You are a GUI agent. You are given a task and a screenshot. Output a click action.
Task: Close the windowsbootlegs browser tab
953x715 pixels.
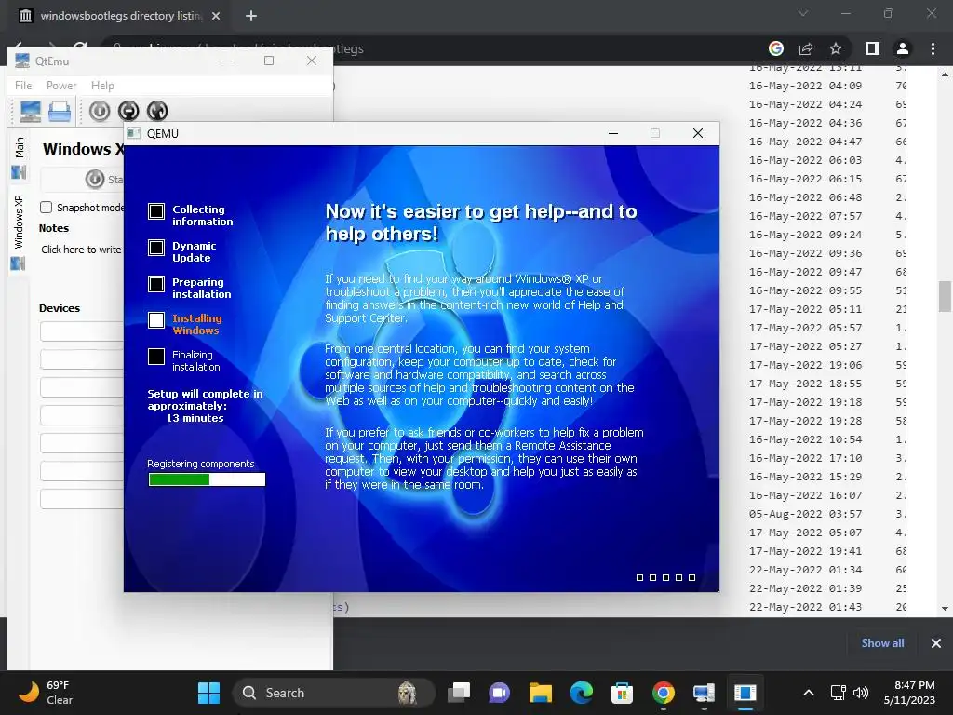tap(216, 16)
